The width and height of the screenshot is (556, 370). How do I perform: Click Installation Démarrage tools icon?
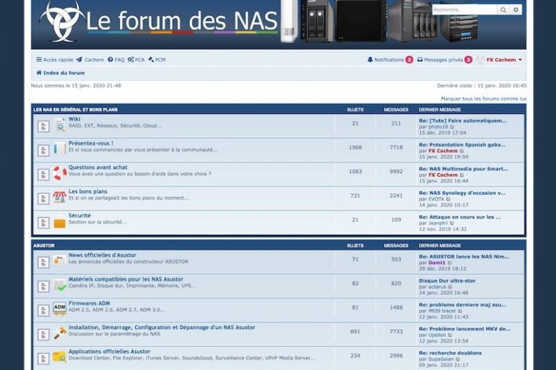point(59,333)
